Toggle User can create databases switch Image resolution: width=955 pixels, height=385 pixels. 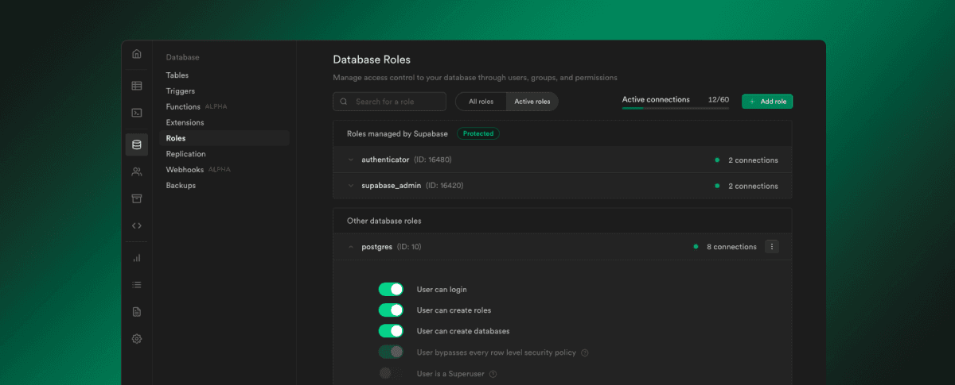391,331
